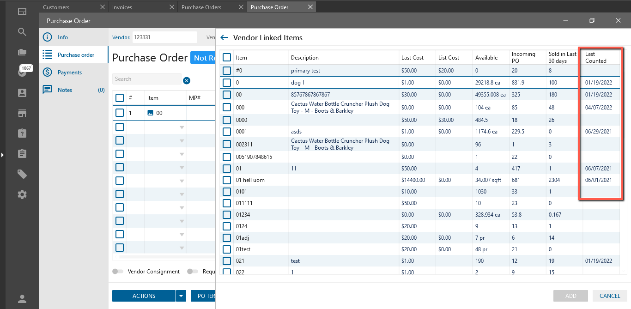631x309 pixels.
Task: Click the PO TER button
Action: (203, 296)
